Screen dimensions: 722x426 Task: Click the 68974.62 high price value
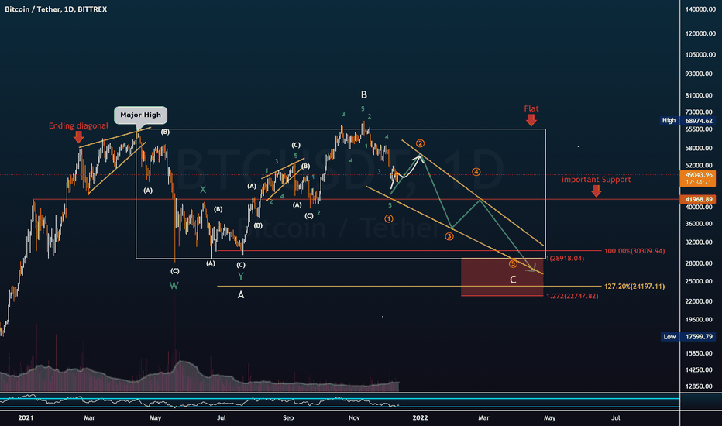pos(699,121)
